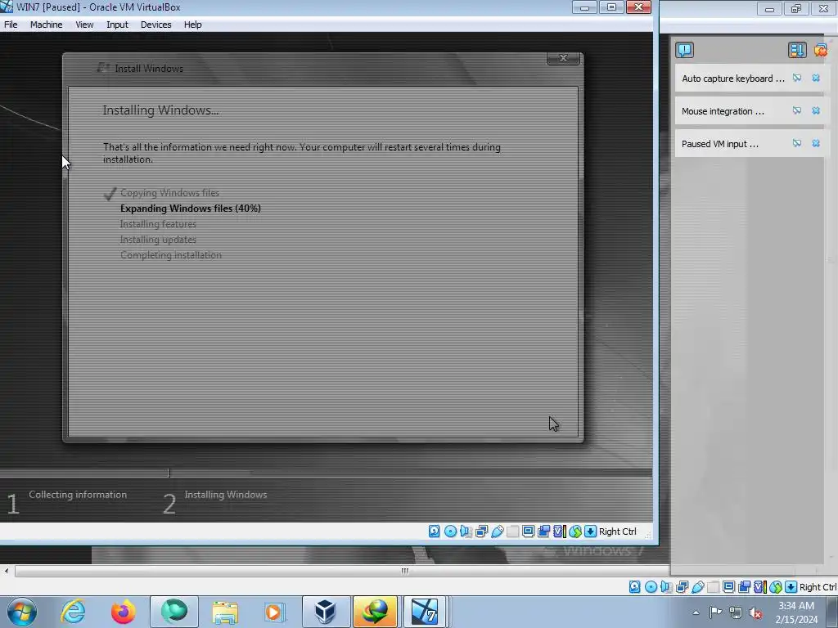Click shared folders indicator in WIN7 window status bar
This screenshot has width=838, height=628.
pos(512,532)
